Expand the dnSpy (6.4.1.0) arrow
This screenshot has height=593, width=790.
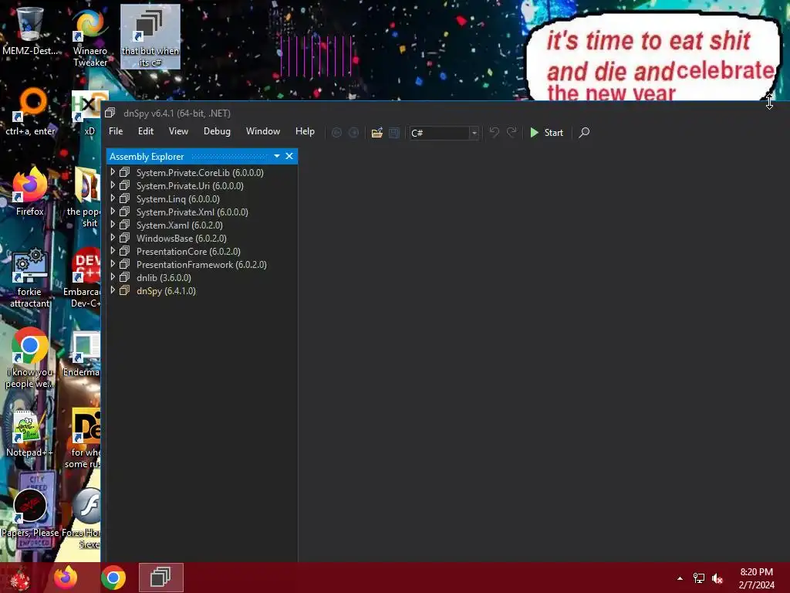pyautogui.click(x=113, y=290)
